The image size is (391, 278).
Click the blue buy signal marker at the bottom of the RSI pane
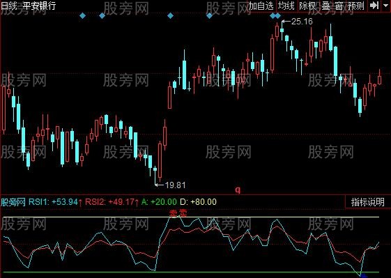pos(364,275)
